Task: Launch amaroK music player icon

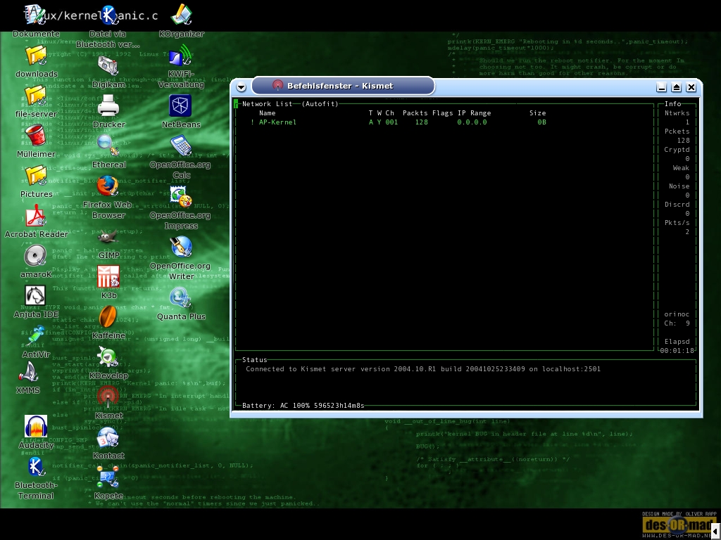Action: pyautogui.click(x=36, y=256)
